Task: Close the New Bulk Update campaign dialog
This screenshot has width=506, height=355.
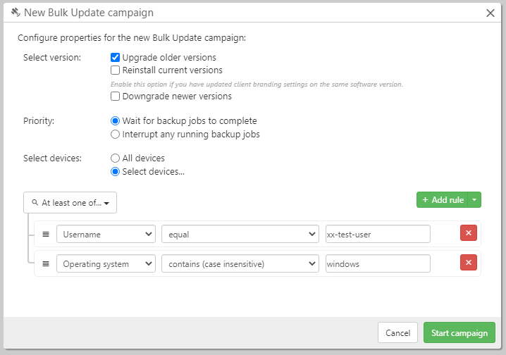Action: pyautogui.click(x=490, y=13)
